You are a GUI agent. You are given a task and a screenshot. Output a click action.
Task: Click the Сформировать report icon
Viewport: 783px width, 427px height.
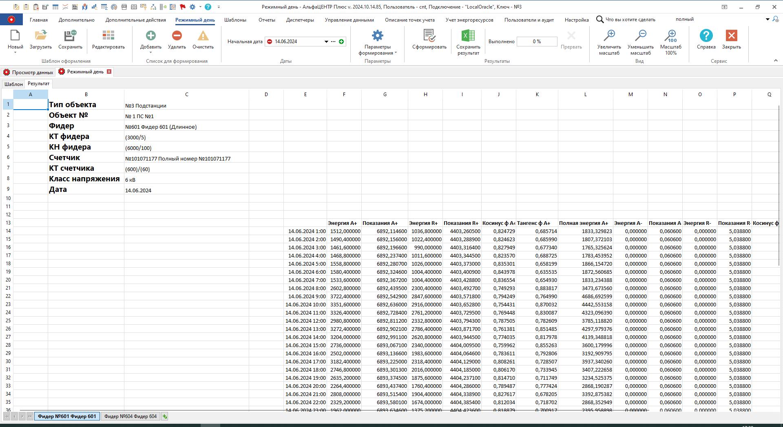[x=429, y=36]
